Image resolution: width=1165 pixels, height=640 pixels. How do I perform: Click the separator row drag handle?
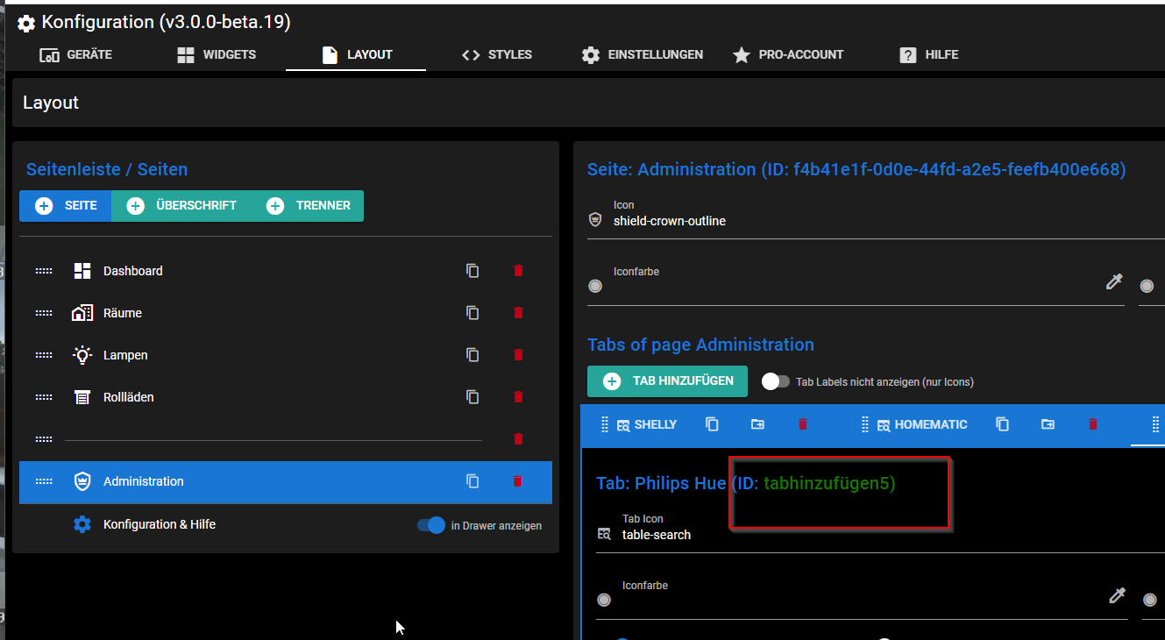(44, 439)
